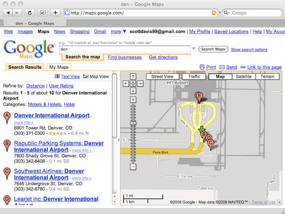Click the Search Maps button
This screenshot has height=214, width=285.
tap(213, 49)
